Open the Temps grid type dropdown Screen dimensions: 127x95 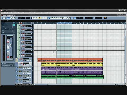click(x=89, y=18)
